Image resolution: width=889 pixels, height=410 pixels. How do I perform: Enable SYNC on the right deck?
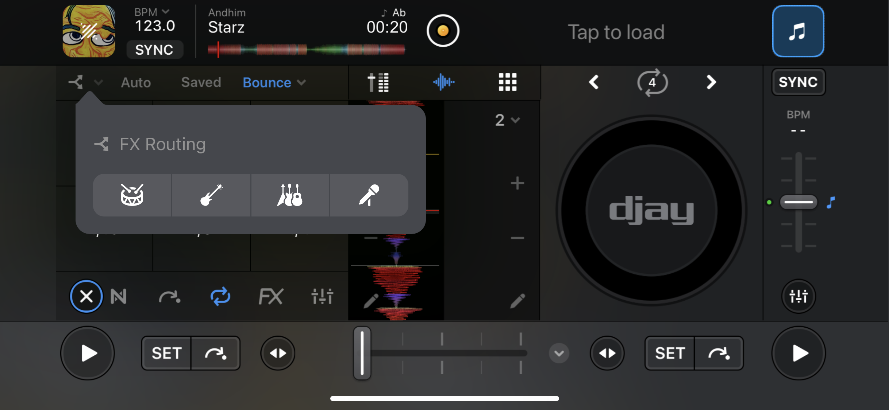[x=798, y=82]
